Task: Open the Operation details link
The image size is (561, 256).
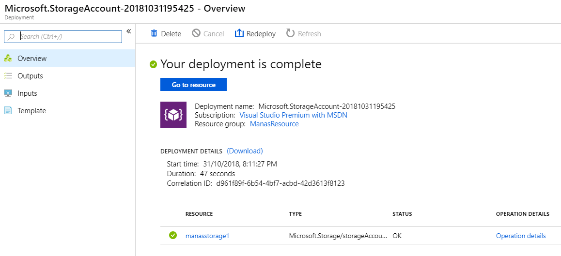Action: pos(521,236)
